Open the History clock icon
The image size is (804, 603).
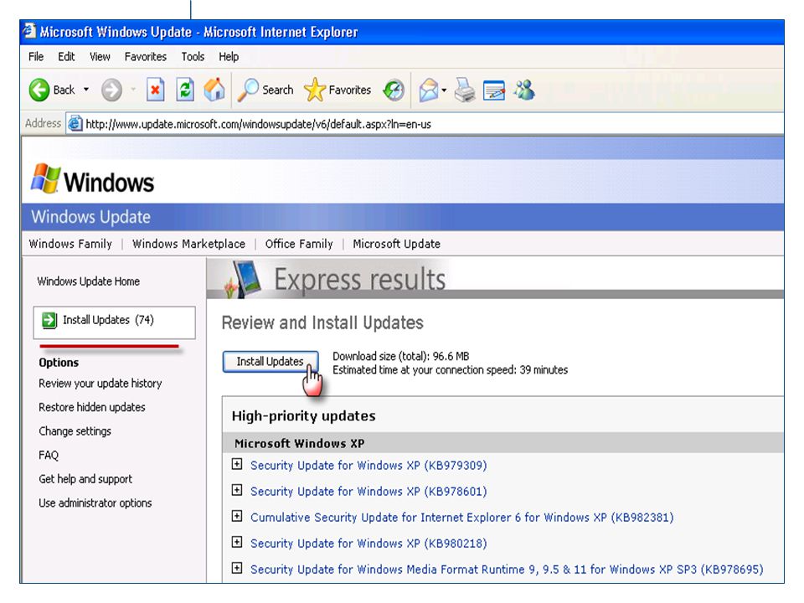click(394, 90)
